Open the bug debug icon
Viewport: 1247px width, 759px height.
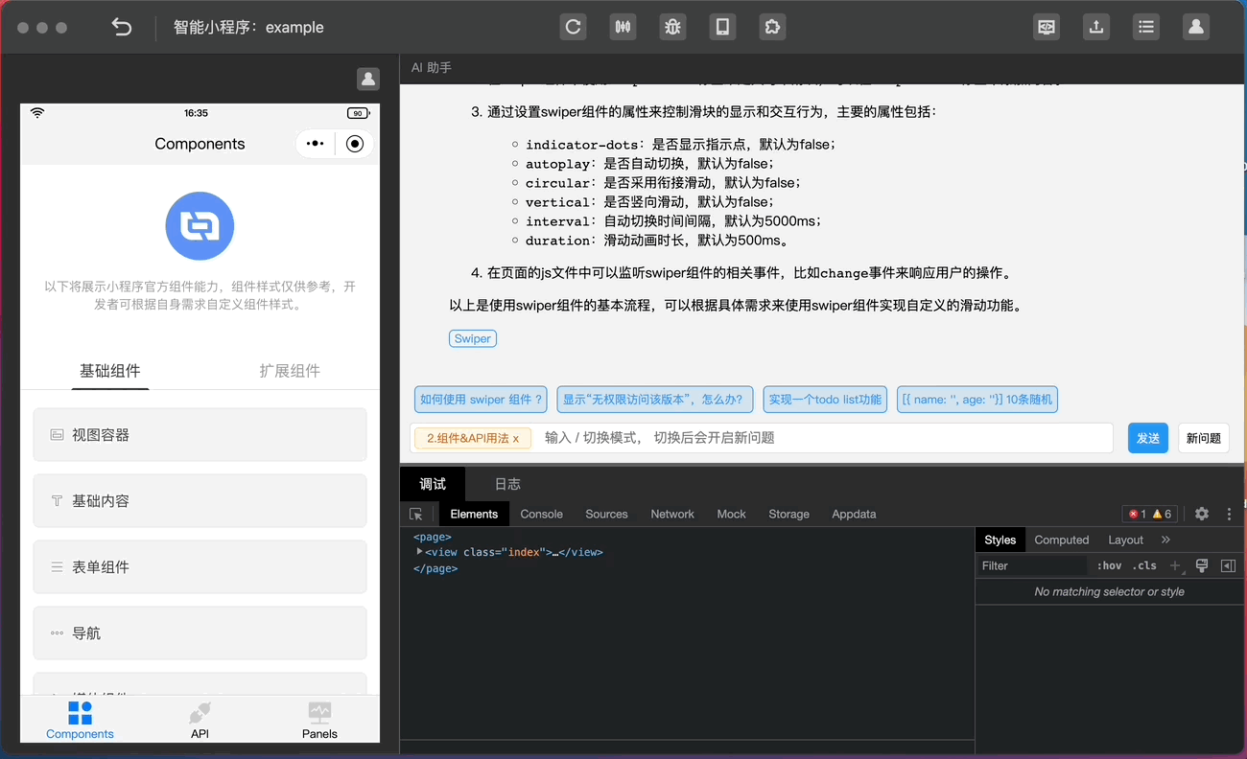pos(672,27)
